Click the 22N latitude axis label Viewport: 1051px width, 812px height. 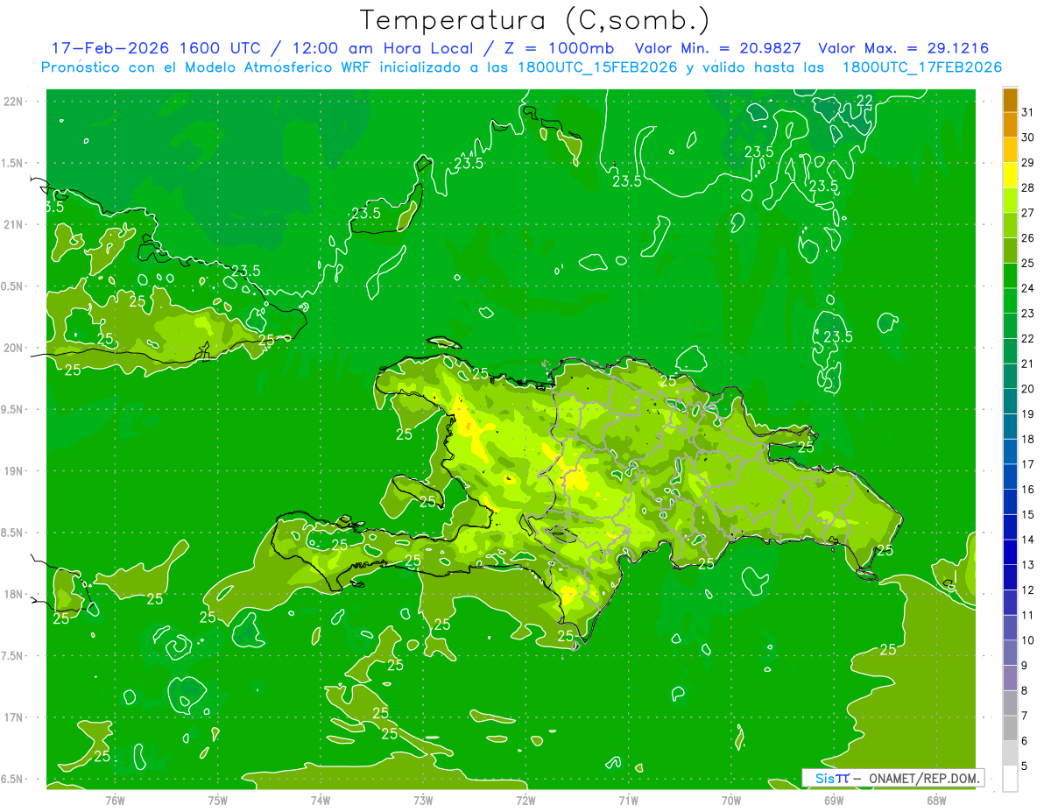click(x=15, y=101)
